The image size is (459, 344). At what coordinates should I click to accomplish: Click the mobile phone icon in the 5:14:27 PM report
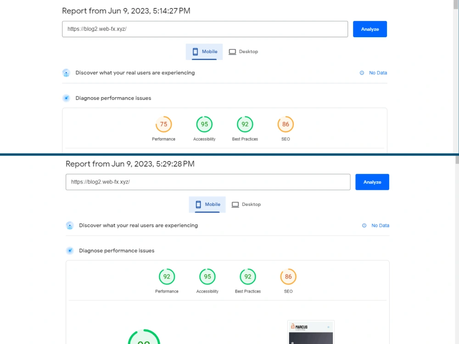coord(195,52)
